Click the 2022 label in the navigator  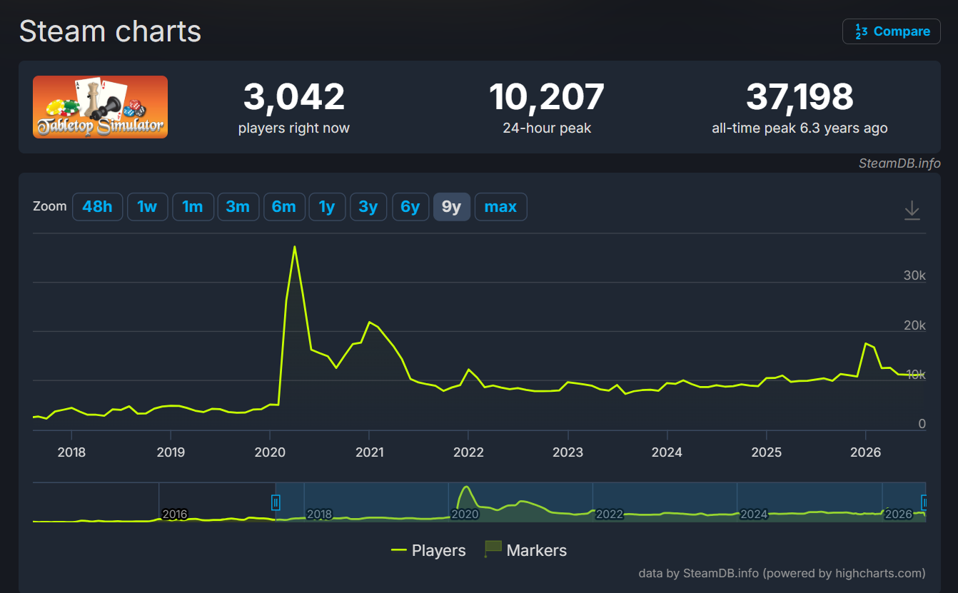click(609, 514)
